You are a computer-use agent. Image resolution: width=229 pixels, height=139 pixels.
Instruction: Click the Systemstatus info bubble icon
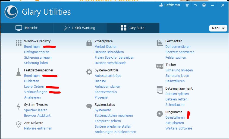pyautogui.click(x=89, y=106)
